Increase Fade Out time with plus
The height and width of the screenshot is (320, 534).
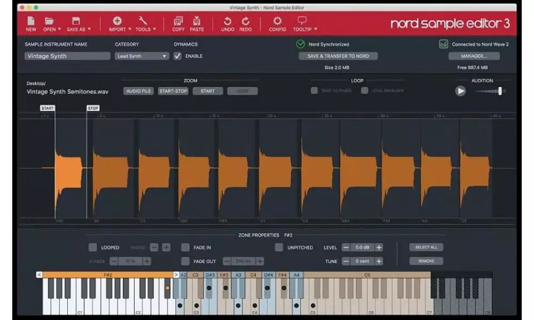(260, 261)
